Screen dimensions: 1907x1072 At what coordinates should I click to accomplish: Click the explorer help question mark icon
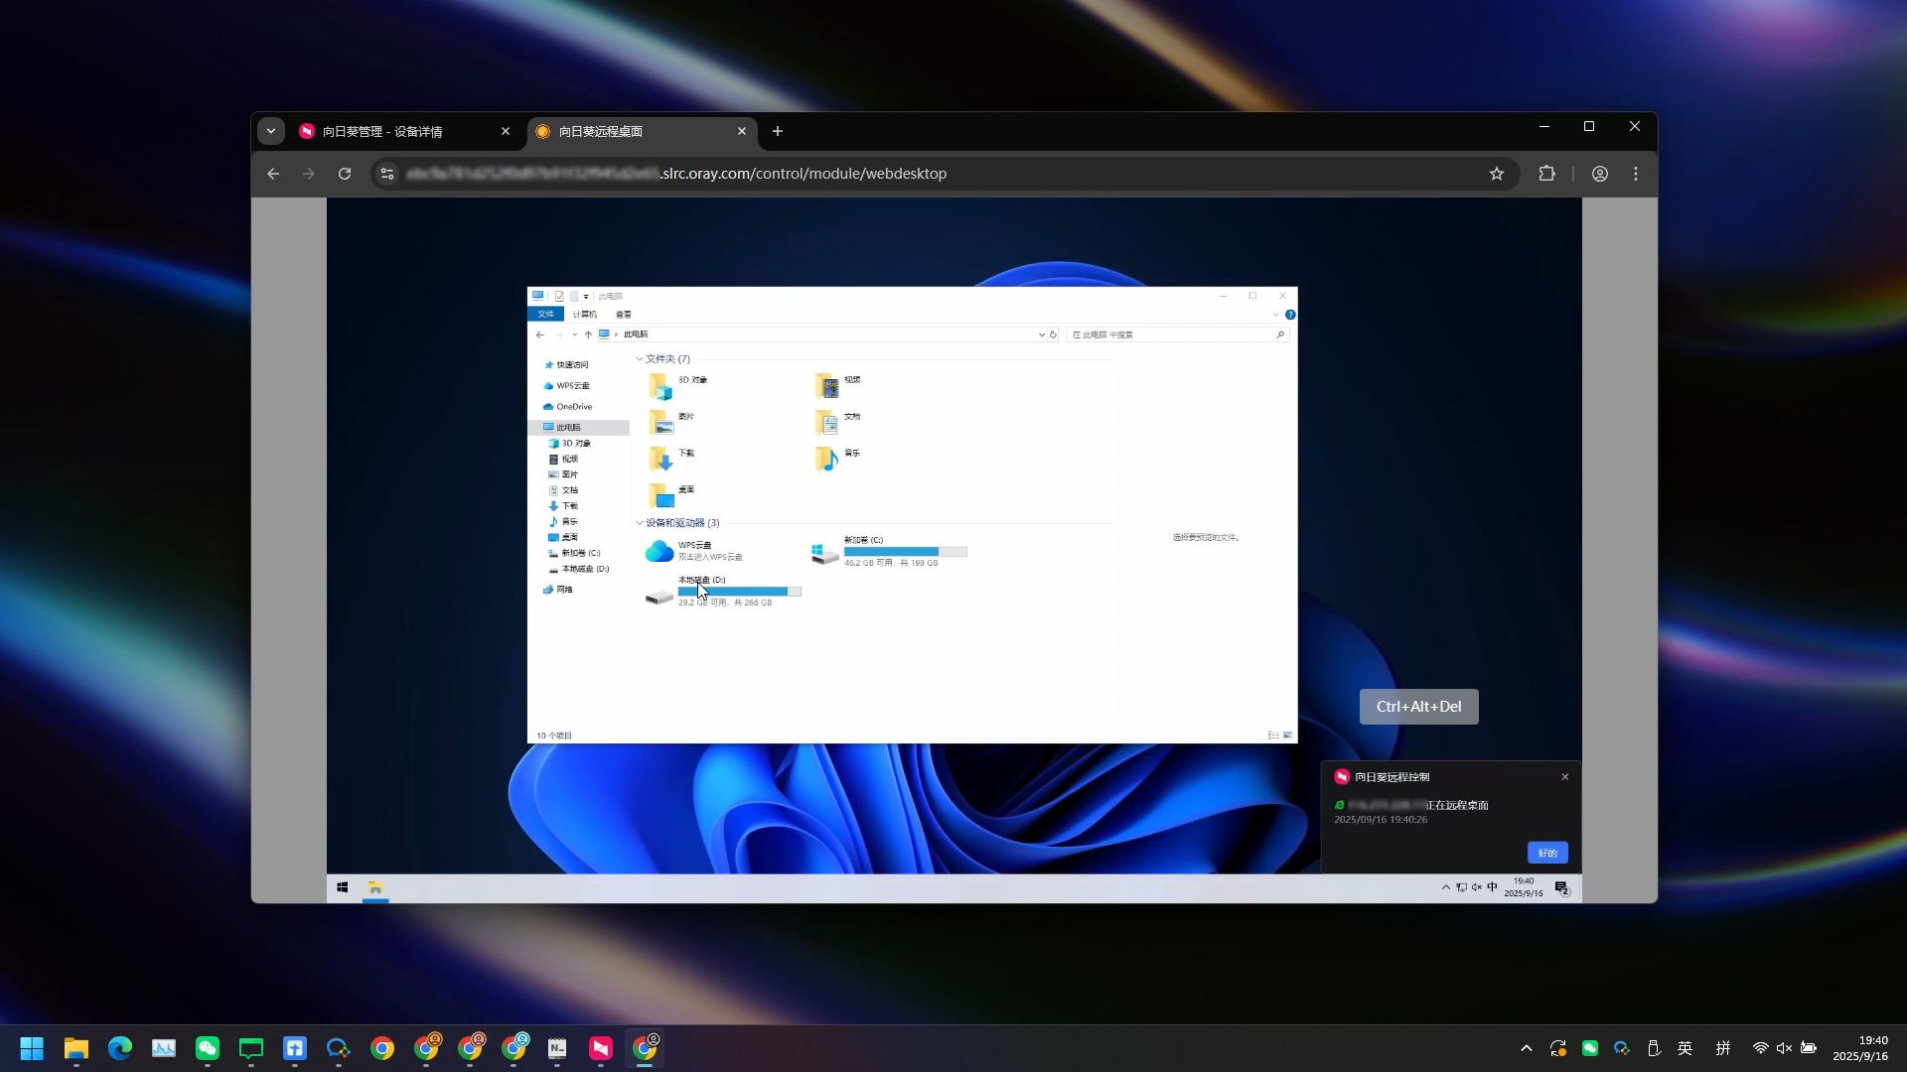[x=1290, y=315]
